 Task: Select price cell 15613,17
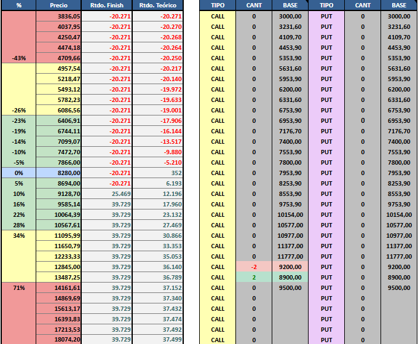pos(58,308)
